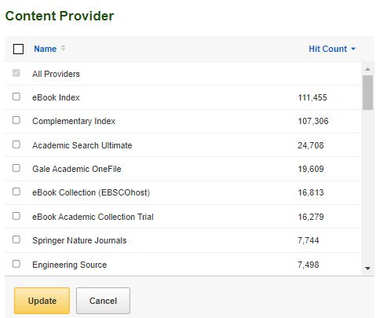This screenshot has height=318, width=380.
Task: Dismiss the dialog with Cancel
Action: tap(103, 301)
